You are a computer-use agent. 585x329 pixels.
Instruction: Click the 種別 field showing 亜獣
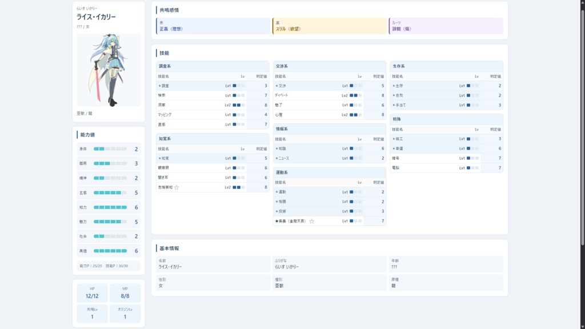point(330,283)
